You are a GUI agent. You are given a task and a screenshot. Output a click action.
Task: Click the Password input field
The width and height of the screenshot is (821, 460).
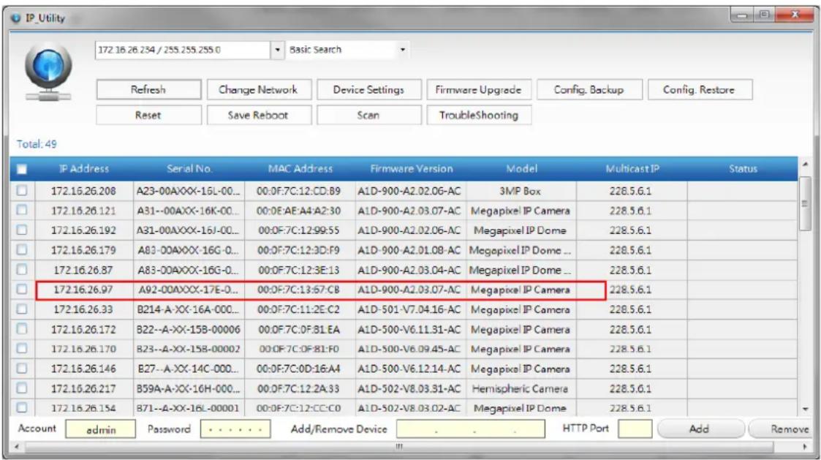click(235, 429)
